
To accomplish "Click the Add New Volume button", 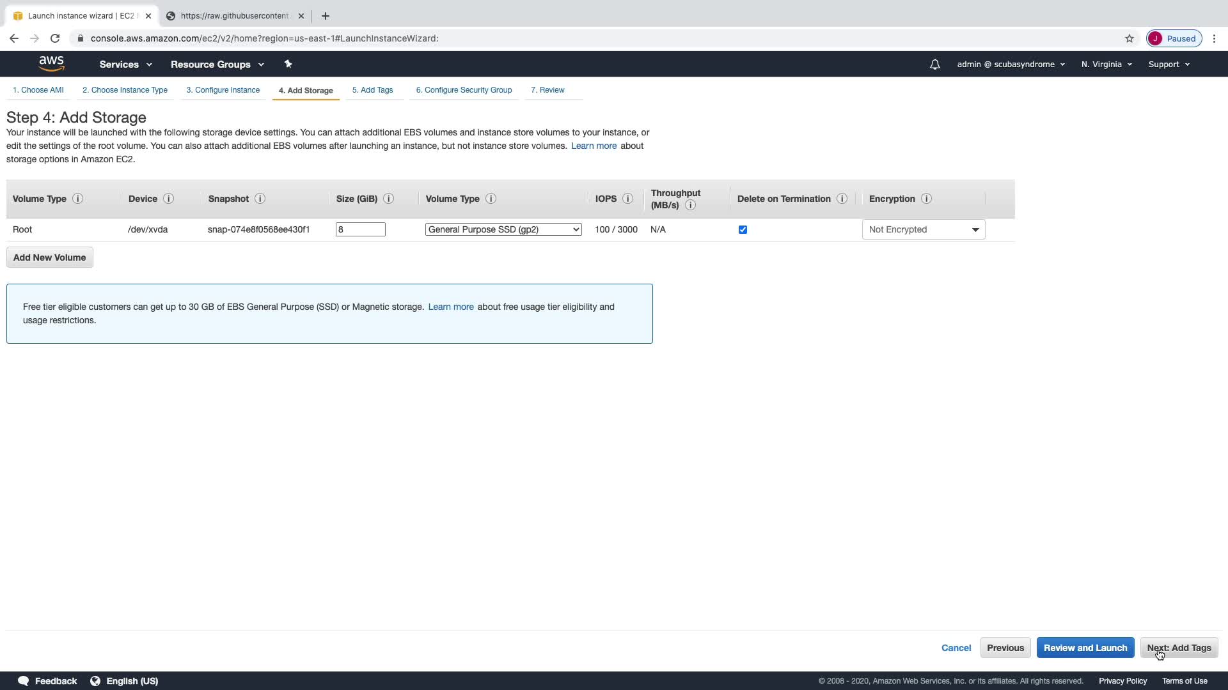I will click(49, 257).
